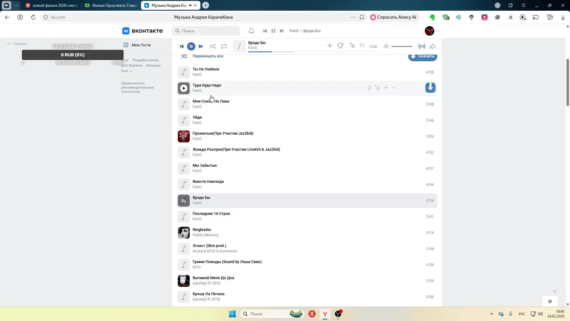Expand tab list chevron in browser
The image size is (570, 321).
point(16,5)
